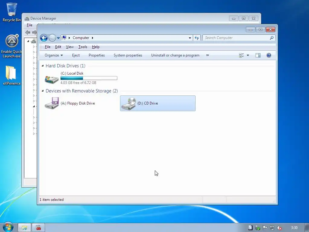Open the view options dropdown arrow
The height and width of the screenshot is (232, 309).
tap(248, 56)
